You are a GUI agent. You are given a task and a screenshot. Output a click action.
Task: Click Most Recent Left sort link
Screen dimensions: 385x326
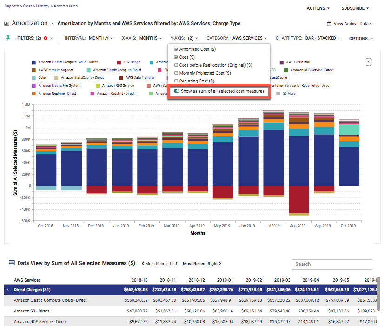pos(159,264)
